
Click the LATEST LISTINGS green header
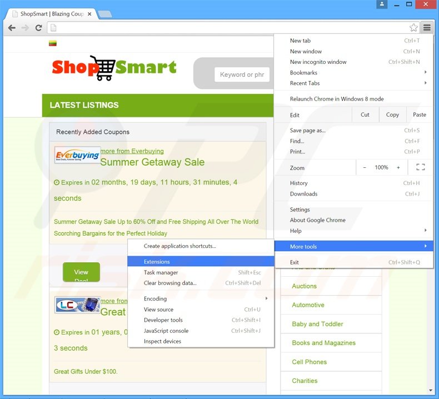pyautogui.click(x=158, y=105)
